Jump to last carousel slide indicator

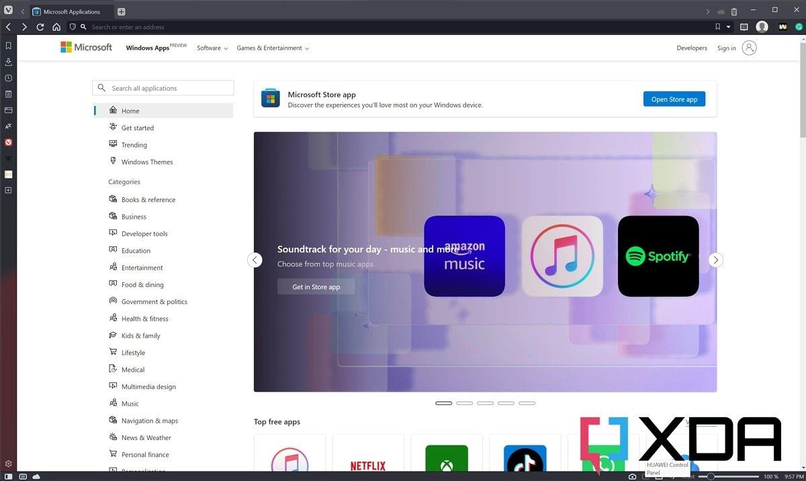click(527, 403)
